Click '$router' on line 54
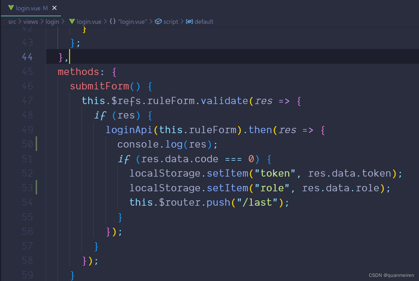This screenshot has width=419, height=281. point(180,202)
